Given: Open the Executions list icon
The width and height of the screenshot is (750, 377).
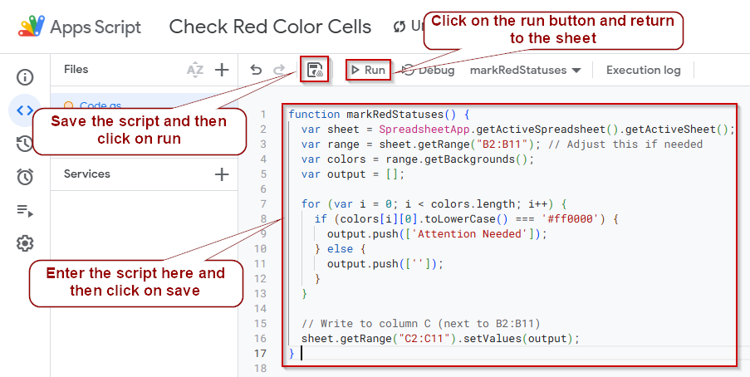Looking at the screenshot, I should 25,211.
